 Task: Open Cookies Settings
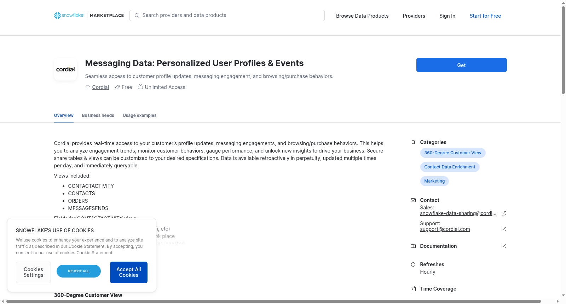33,272
